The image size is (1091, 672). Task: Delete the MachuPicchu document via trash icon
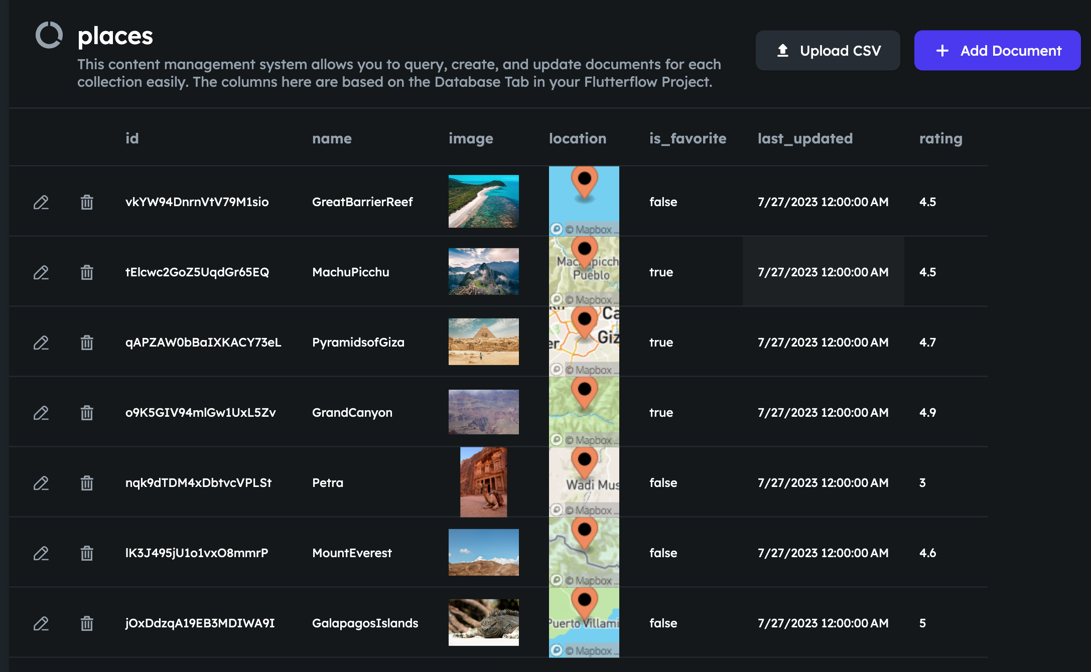click(x=87, y=272)
